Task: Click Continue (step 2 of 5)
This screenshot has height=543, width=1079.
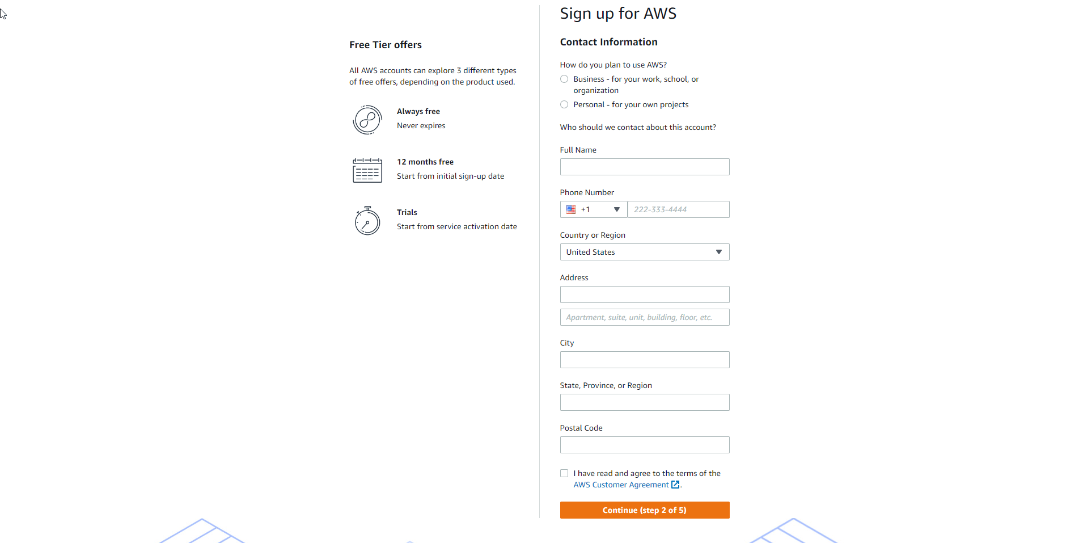Action: pyautogui.click(x=644, y=510)
